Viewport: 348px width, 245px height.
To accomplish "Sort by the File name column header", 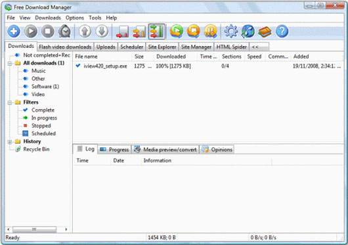I will click(x=102, y=56).
